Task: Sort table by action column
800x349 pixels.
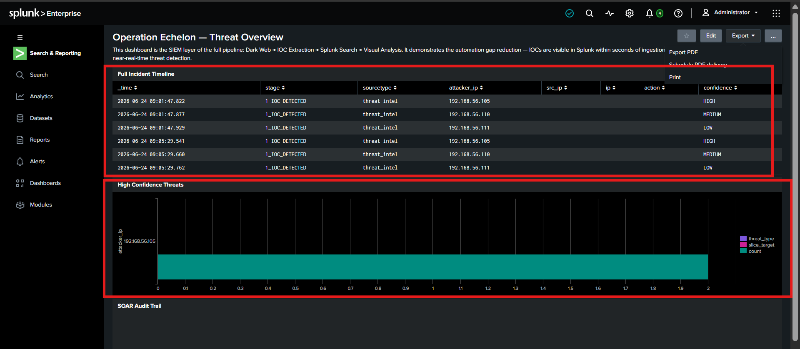Action: tap(654, 88)
